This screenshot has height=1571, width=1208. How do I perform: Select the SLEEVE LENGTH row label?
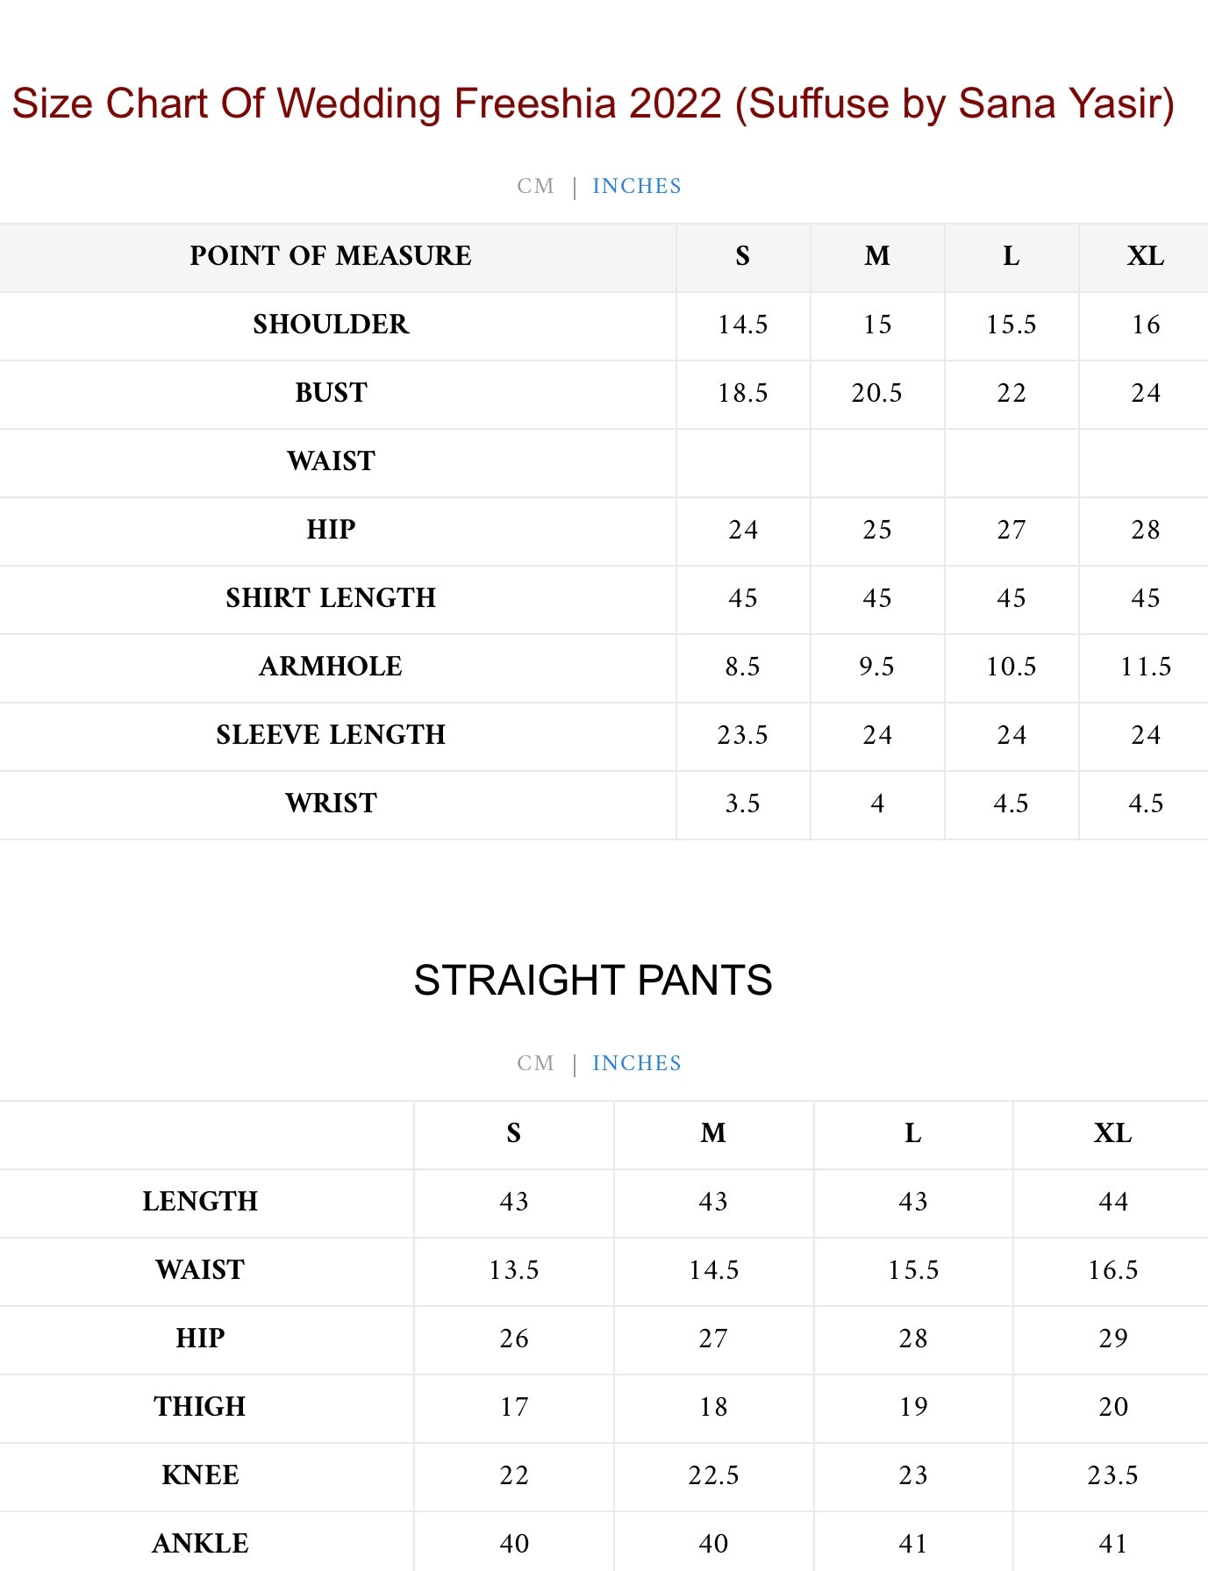[331, 735]
